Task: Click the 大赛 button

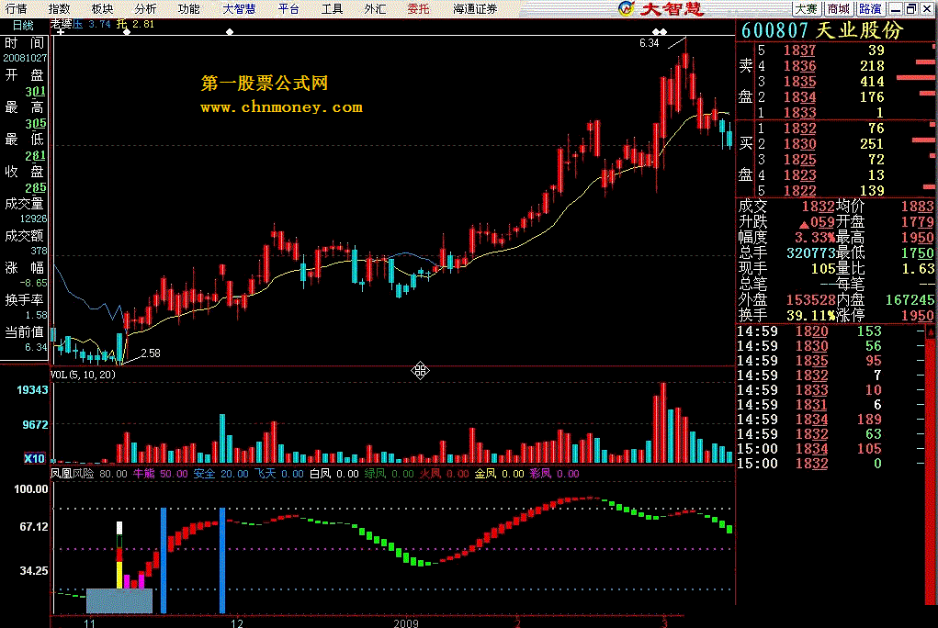Action: (x=807, y=9)
